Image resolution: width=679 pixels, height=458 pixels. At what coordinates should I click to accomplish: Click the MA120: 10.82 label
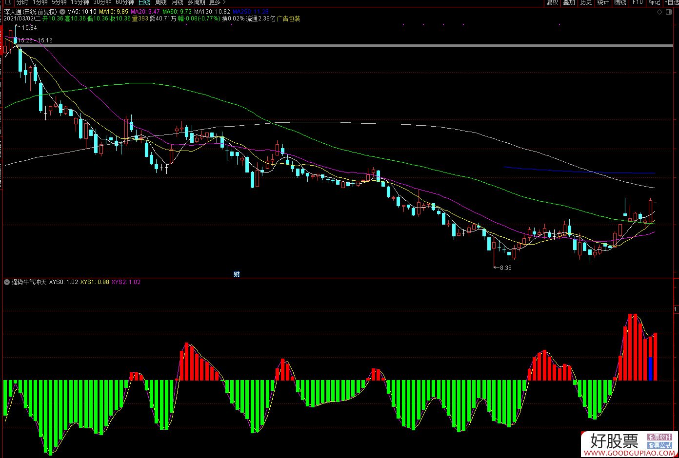point(212,11)
